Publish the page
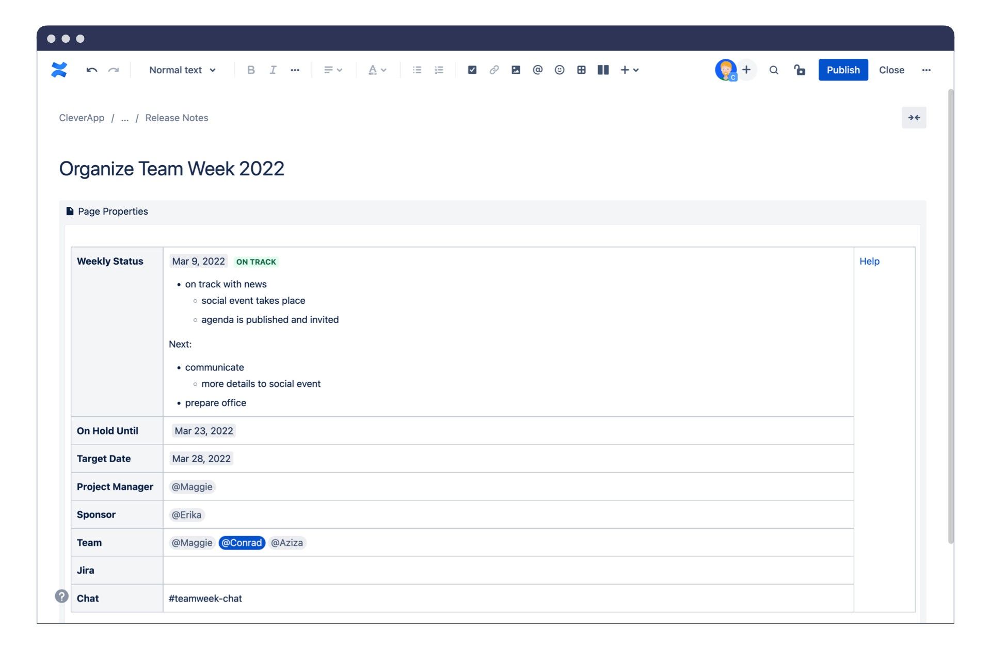This screenshot has height=648, width=991. pyautogui.click(x=843, y=70)
